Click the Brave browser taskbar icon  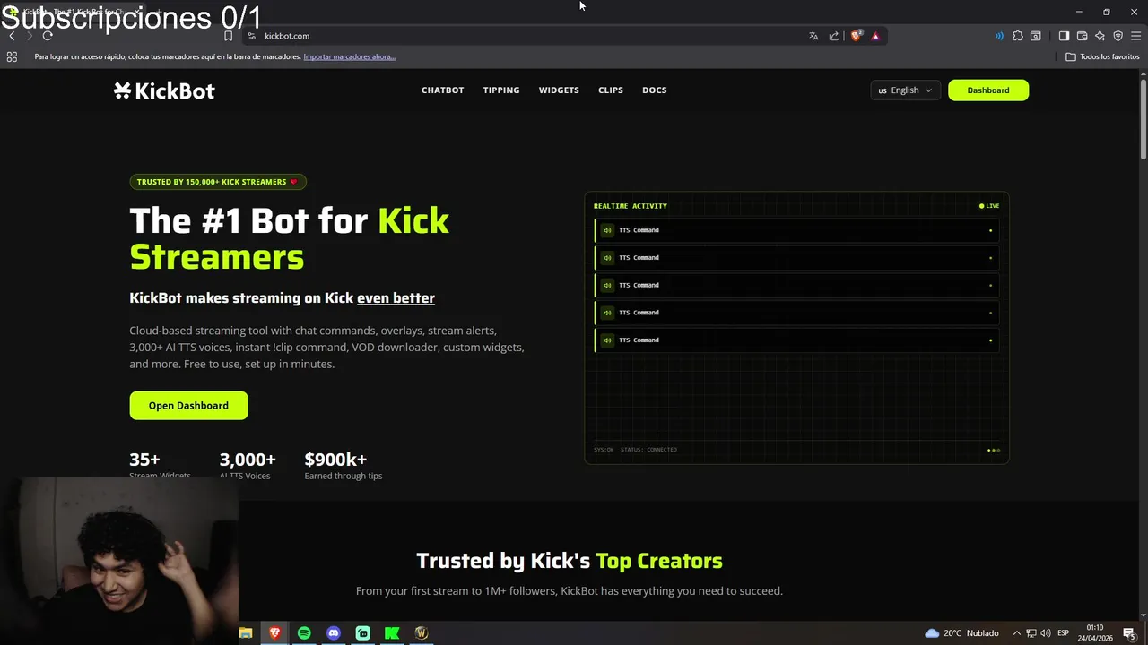(x=274, y=632)
